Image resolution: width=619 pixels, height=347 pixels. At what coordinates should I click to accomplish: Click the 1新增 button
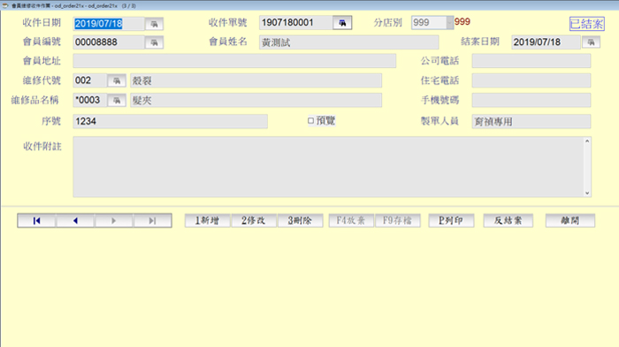208,221
